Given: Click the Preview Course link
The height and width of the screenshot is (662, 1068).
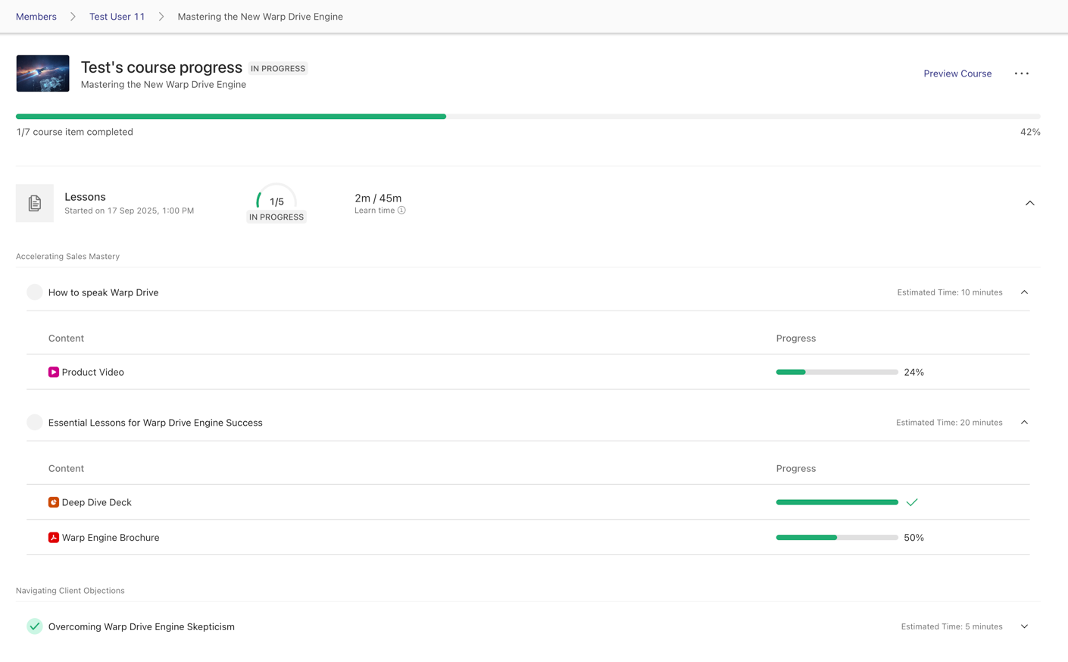Looking at the screenshot, I should 957,73.
